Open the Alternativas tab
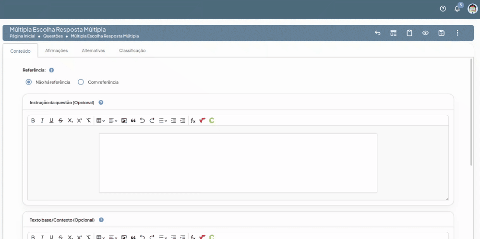Viewport: 480px width, 239px height. (93, 50)
